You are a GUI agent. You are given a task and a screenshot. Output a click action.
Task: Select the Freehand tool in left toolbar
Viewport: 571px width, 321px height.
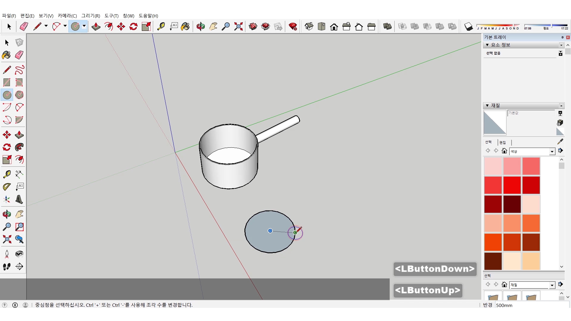pos(19,70)
